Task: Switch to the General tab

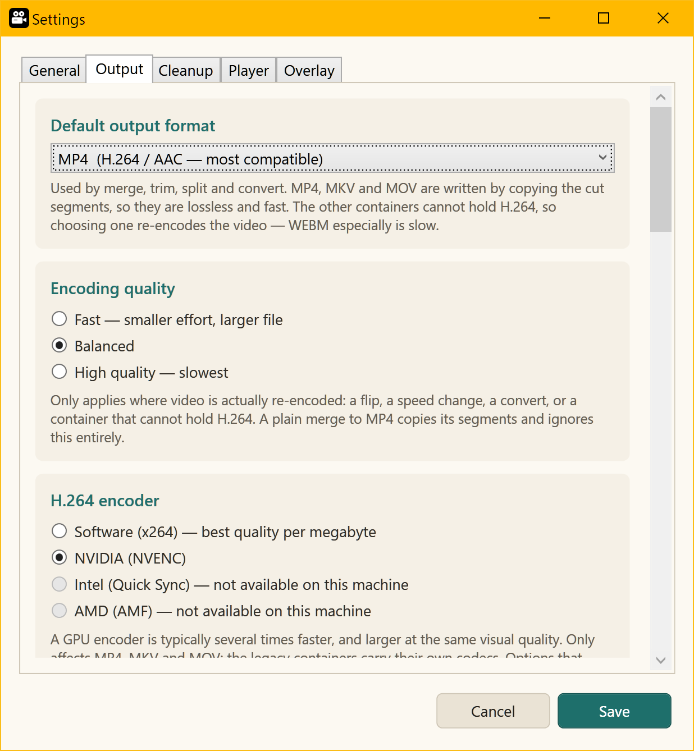Action: pyautogui.click(x=54, y=70)
